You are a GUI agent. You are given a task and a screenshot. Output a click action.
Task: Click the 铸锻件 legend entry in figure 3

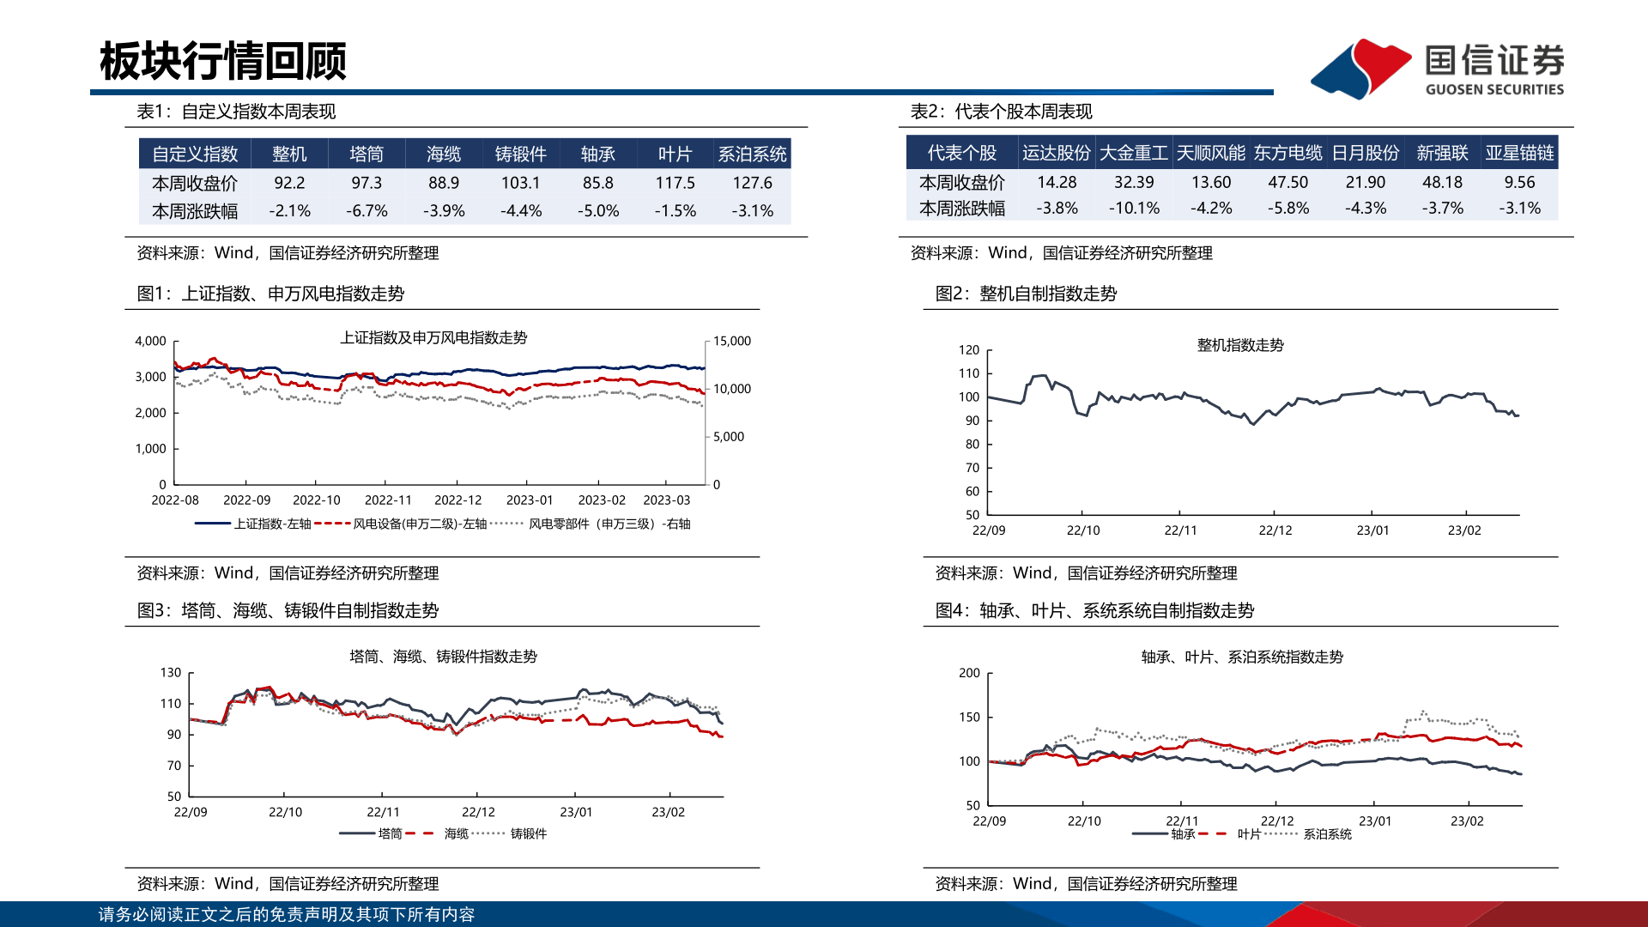(509, 833)
